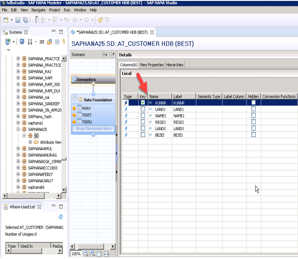Toggle Hidden checkbox for LAND1
The image size is (298, 259).
point(253,109)
